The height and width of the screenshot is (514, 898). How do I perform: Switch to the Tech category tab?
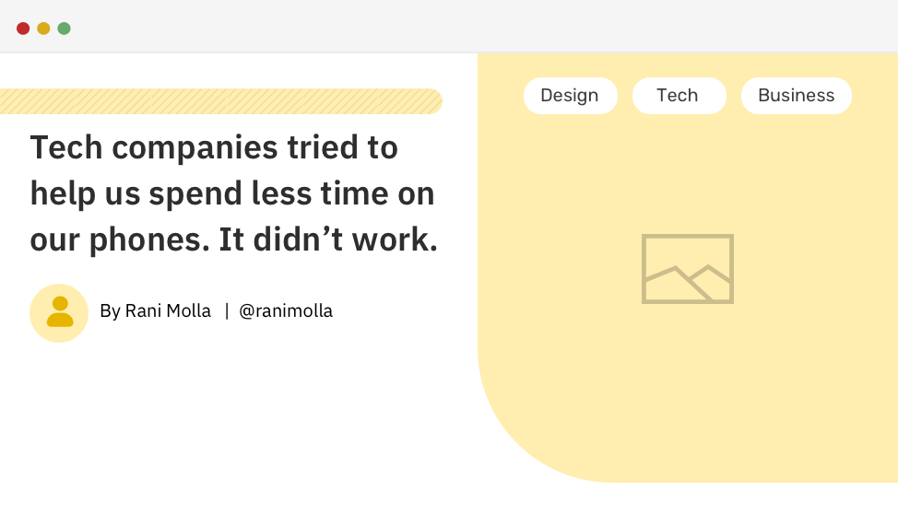(679, 96)
